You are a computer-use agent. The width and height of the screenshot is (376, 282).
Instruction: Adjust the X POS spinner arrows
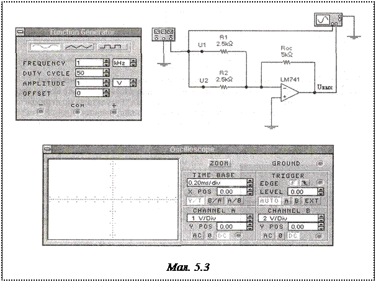250,191
